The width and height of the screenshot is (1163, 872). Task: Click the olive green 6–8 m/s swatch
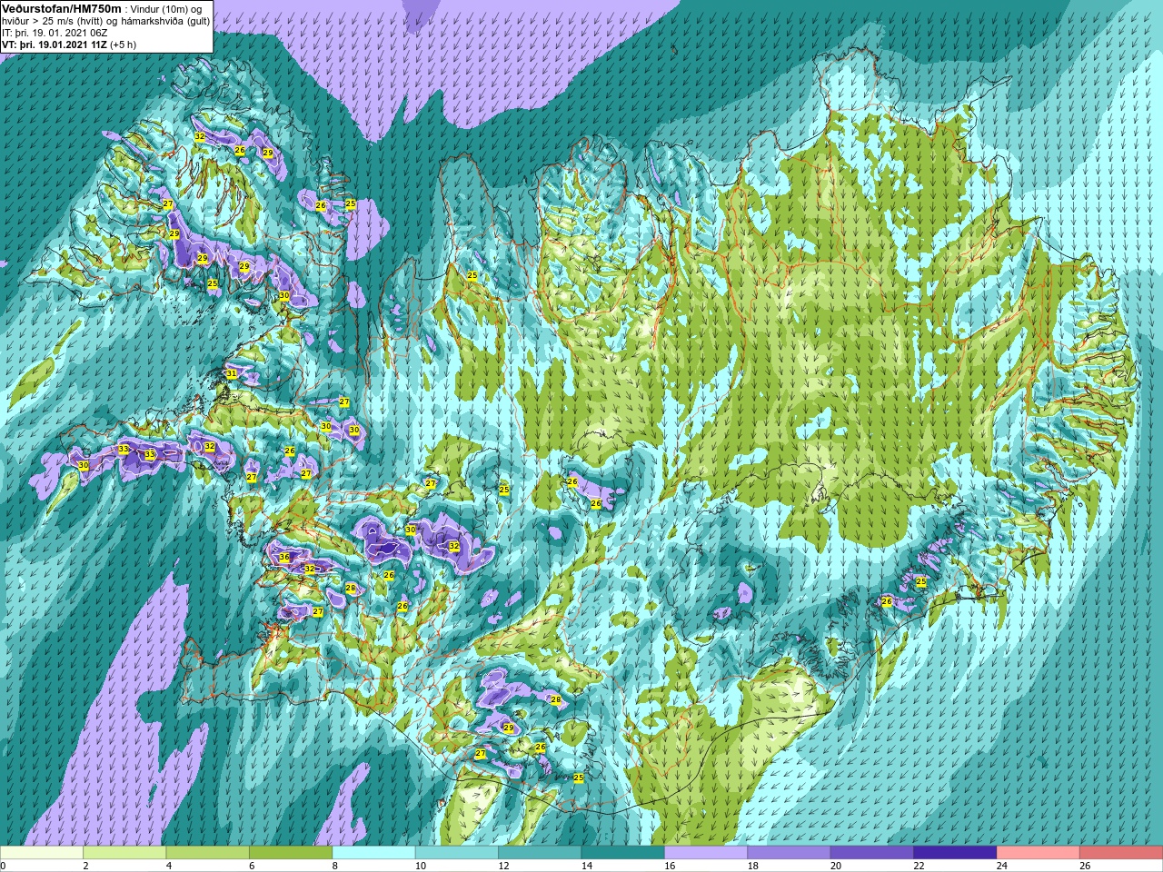291,853
